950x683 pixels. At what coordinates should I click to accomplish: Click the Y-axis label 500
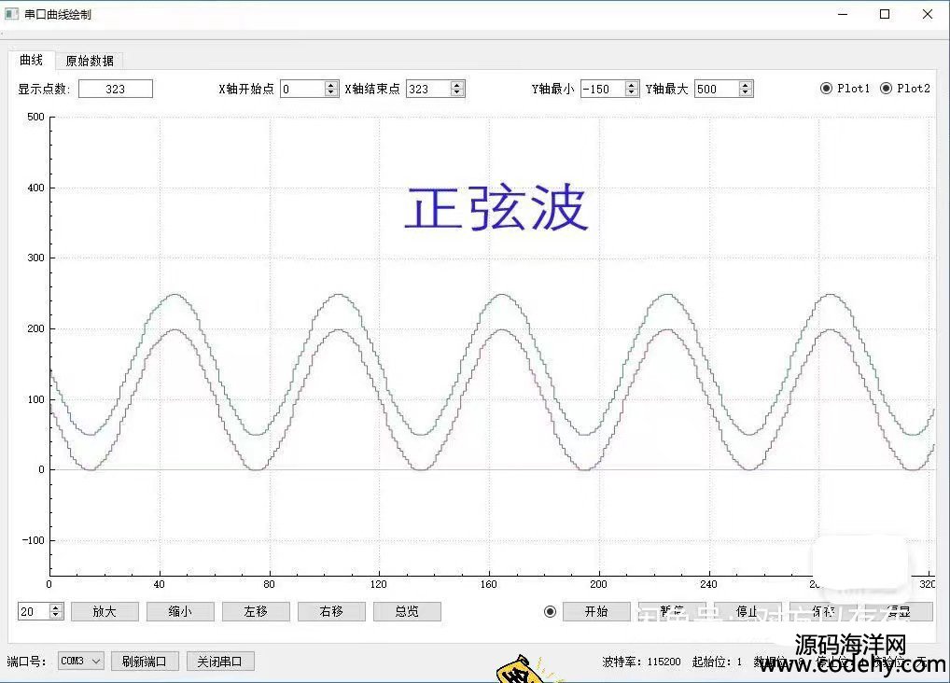[35, 117]
